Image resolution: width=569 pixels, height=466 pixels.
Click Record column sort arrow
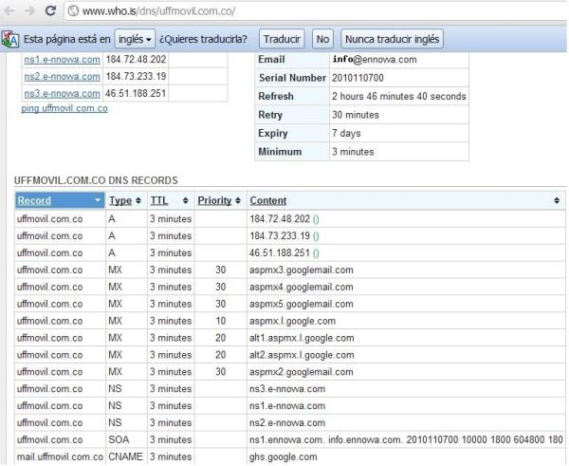[x=98, y=200]
